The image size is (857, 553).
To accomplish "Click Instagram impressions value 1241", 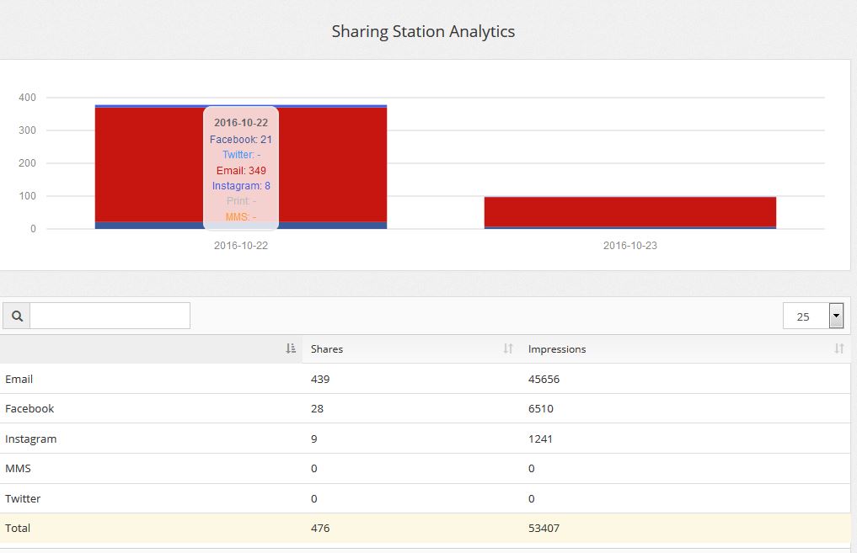I will 540,439.
